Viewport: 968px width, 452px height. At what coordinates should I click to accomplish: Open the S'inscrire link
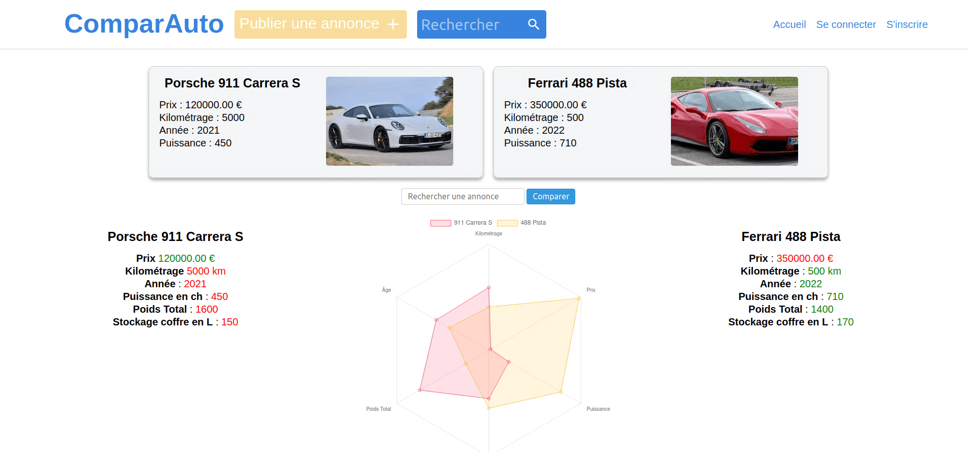click(907, 24)
